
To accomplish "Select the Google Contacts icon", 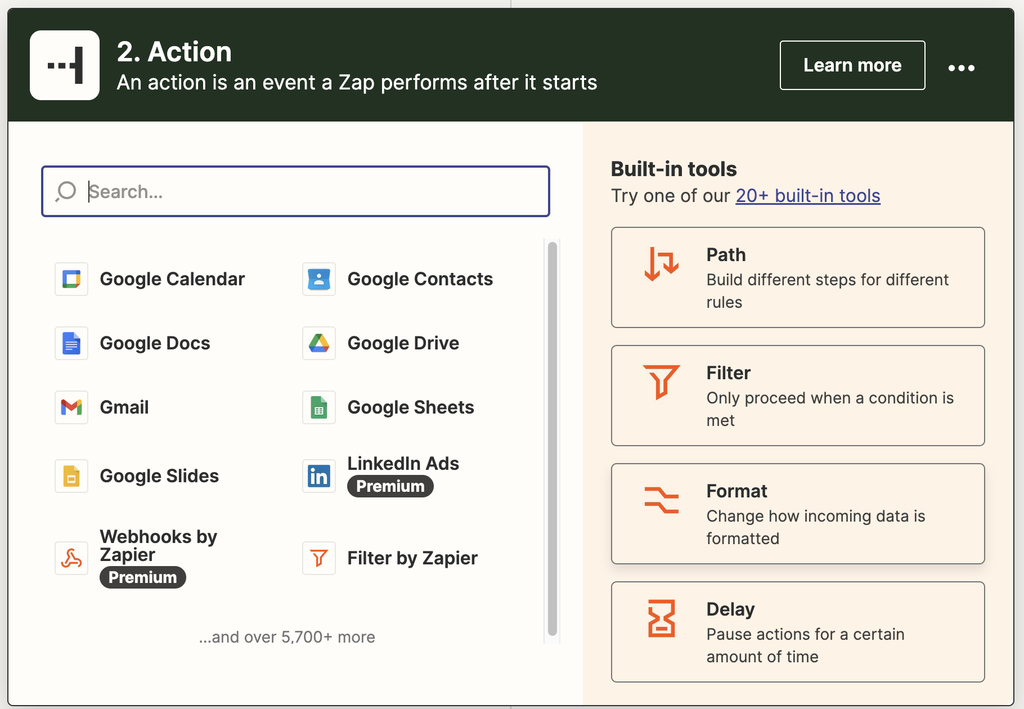I will (319, 279).
